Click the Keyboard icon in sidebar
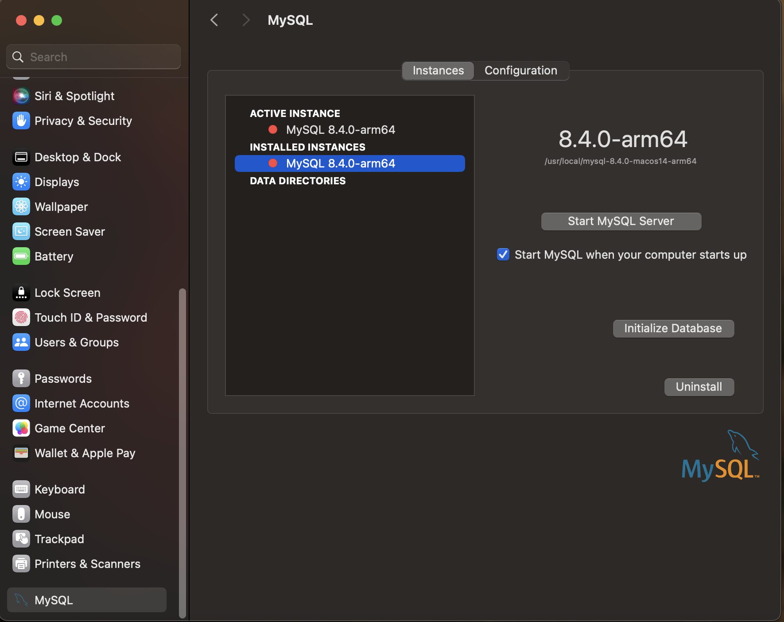784x622 pixels. coord(21,489)
